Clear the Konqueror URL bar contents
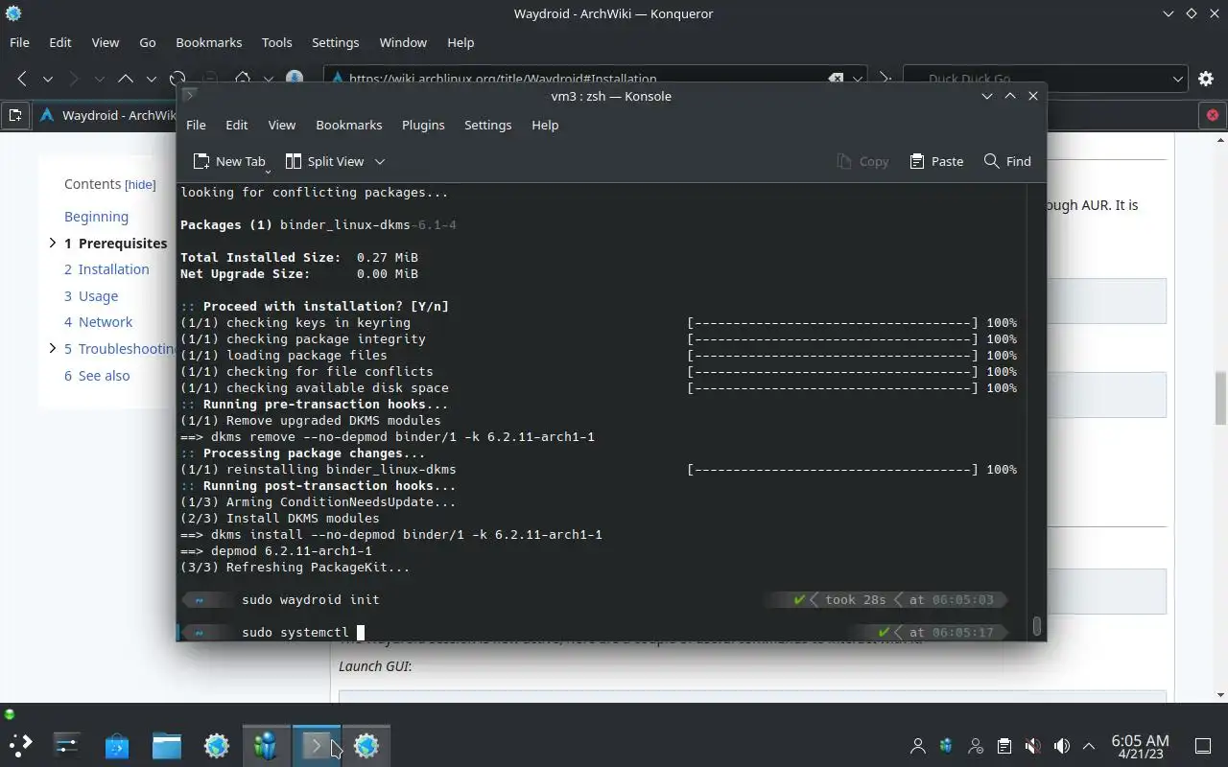Screen dimensions: 1228x767 [x=836, y=79]
